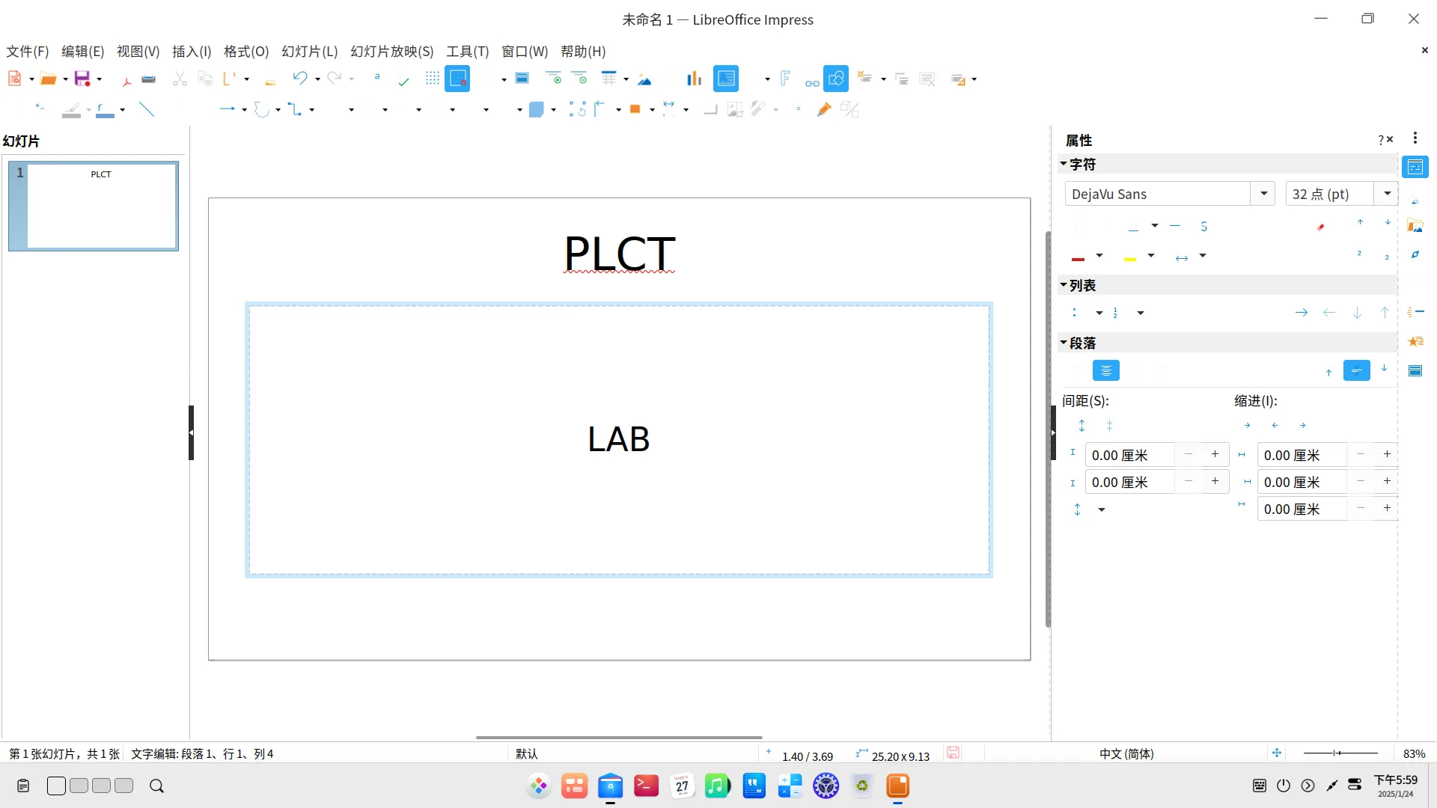Click the red font color swatch
Screen dimensions: 1437x808
point(1078,257)
